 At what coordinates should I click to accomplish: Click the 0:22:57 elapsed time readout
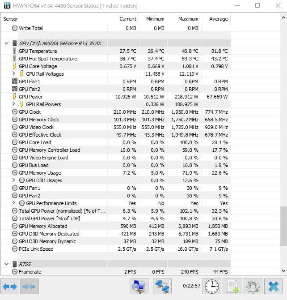(191, 286)
